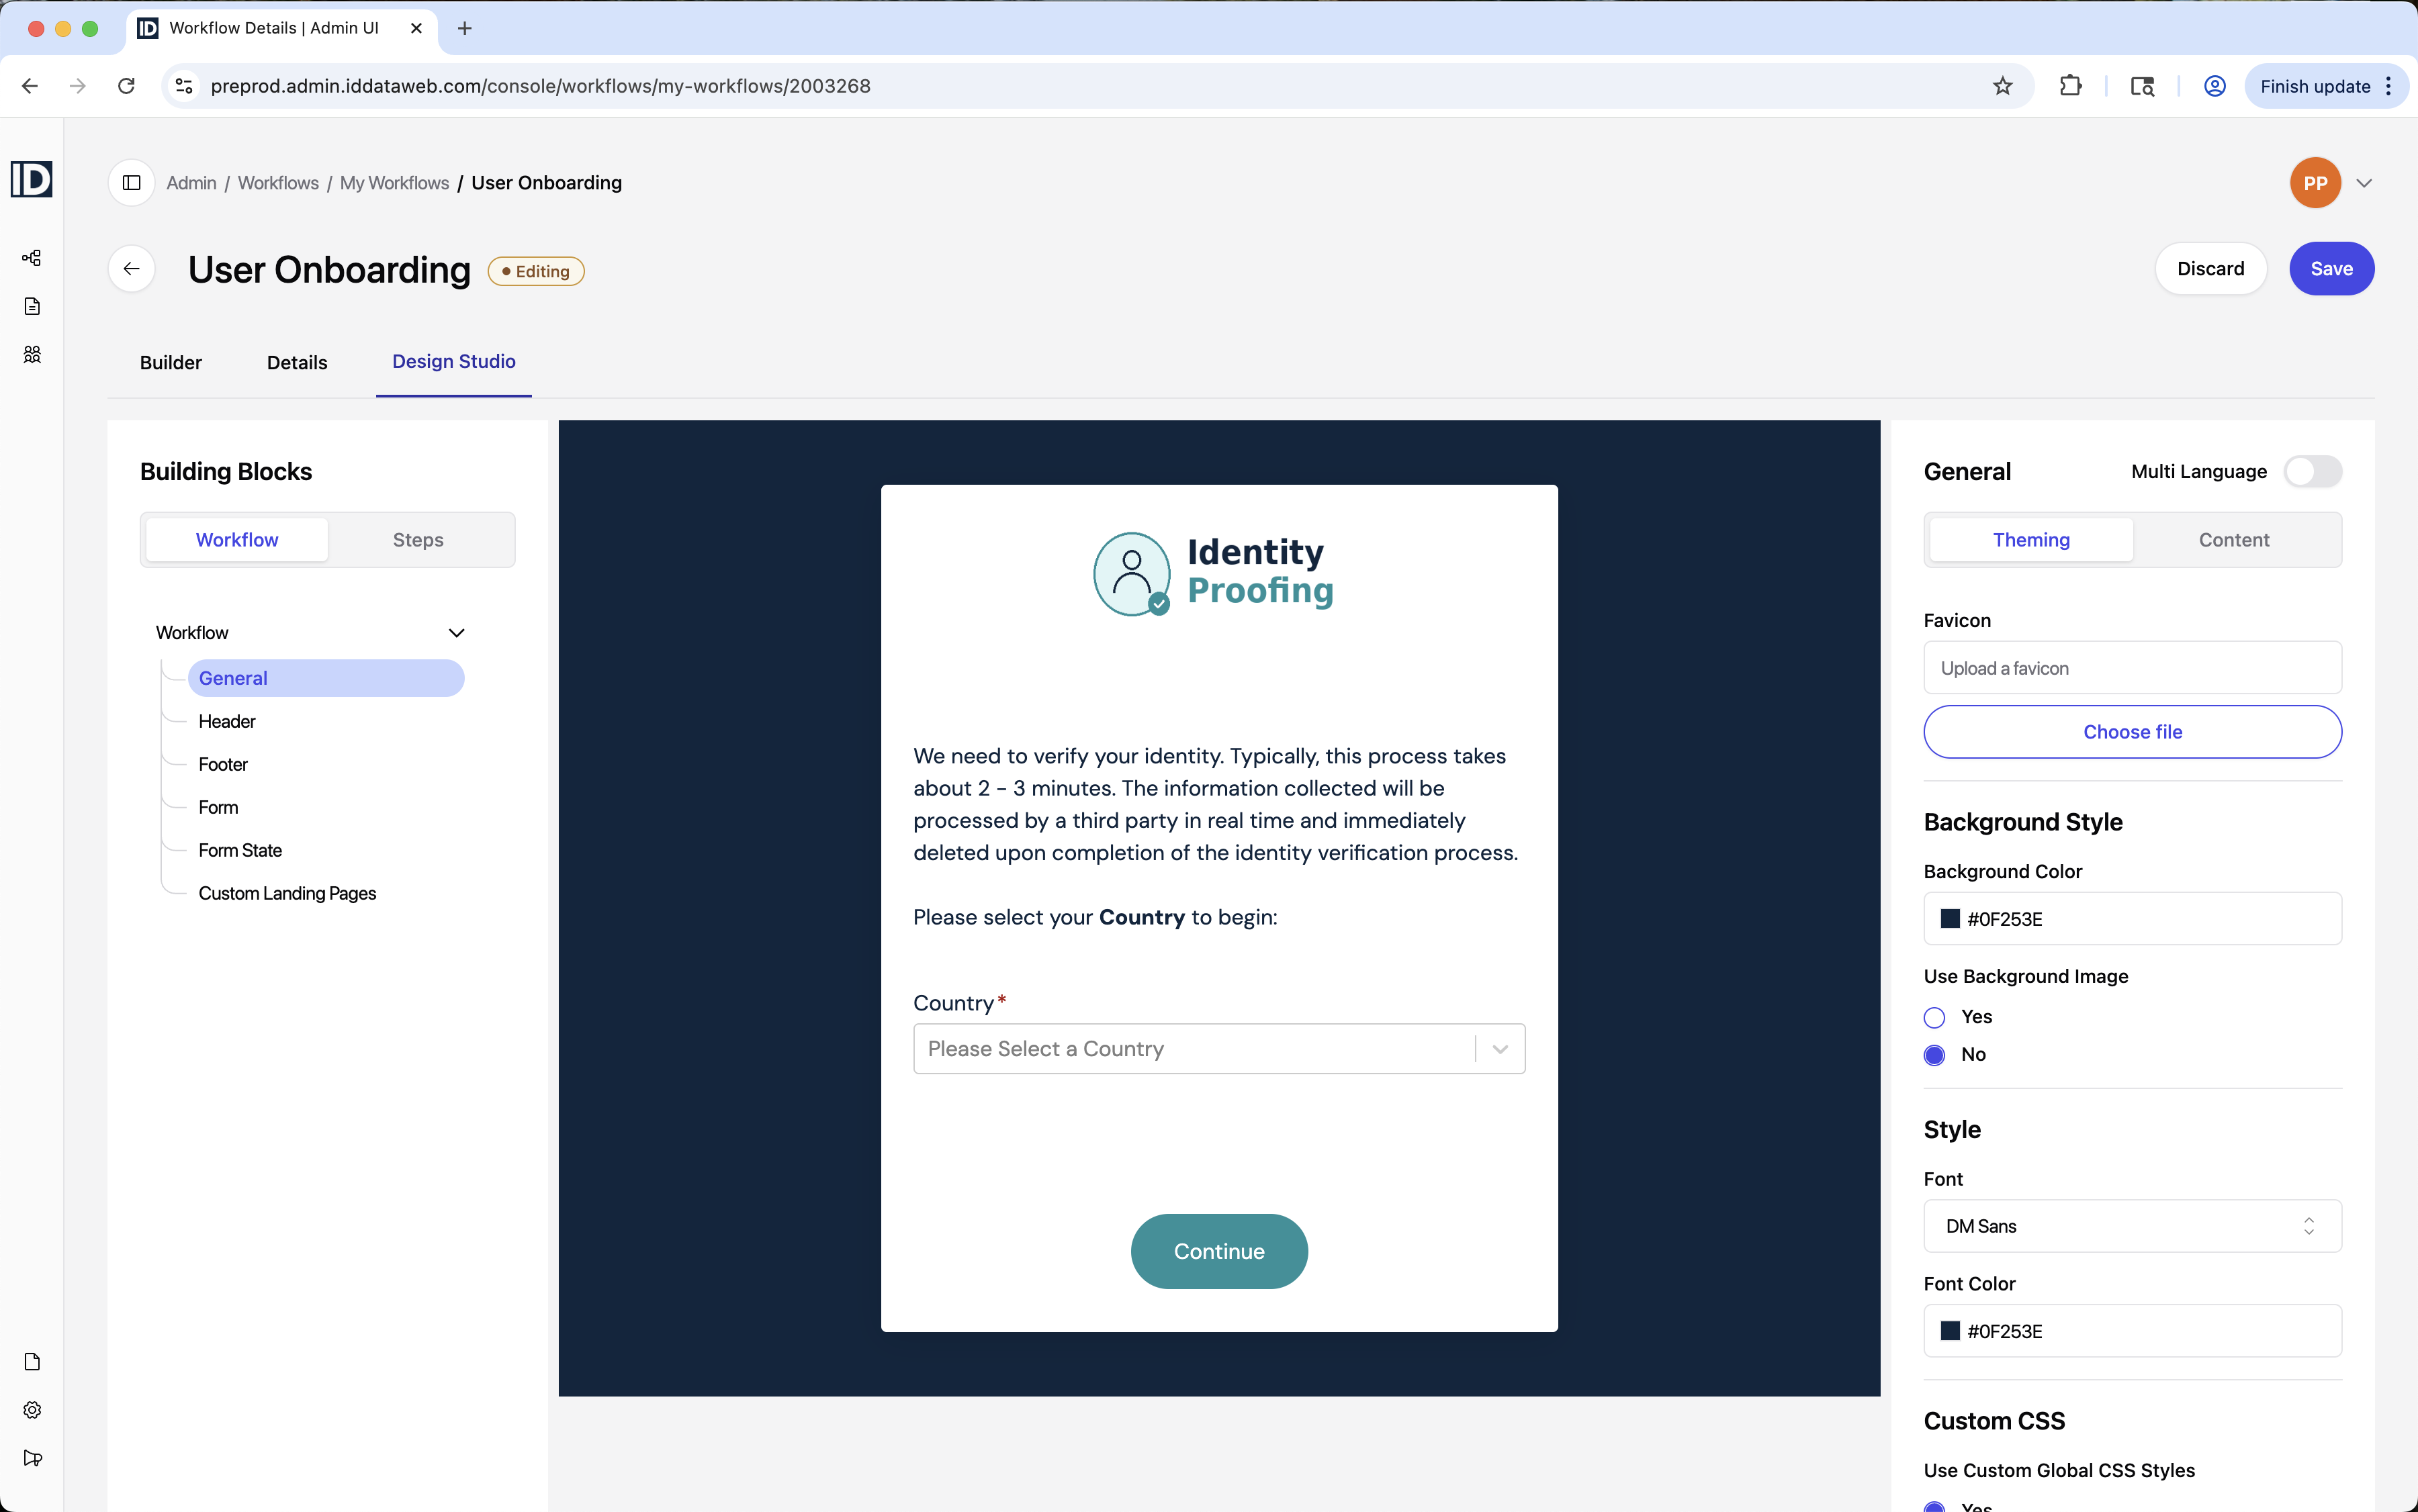
Task: Switch to the Details tab
Action: (297, 363)
